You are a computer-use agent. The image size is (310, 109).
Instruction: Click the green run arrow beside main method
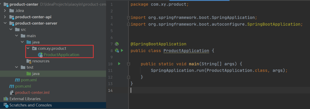[x=119, y=64]
